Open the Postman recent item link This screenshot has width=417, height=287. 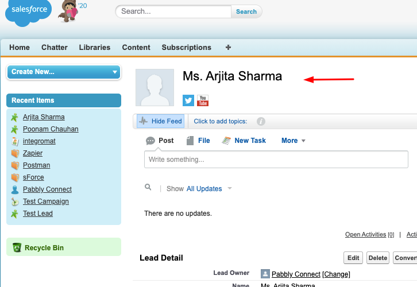pos(36,165)
